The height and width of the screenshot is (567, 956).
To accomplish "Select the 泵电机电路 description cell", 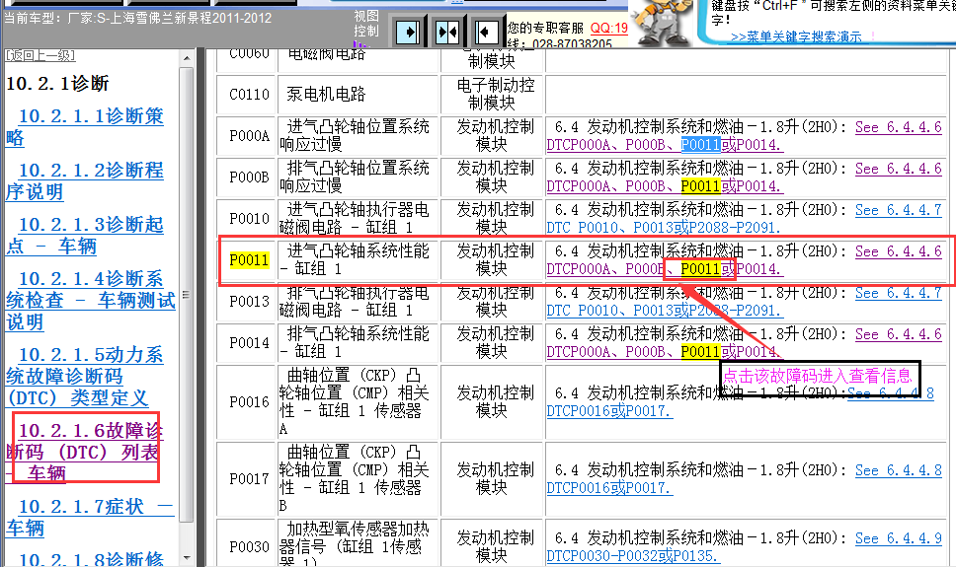I will pyautogui.click(x=359, y=95).
